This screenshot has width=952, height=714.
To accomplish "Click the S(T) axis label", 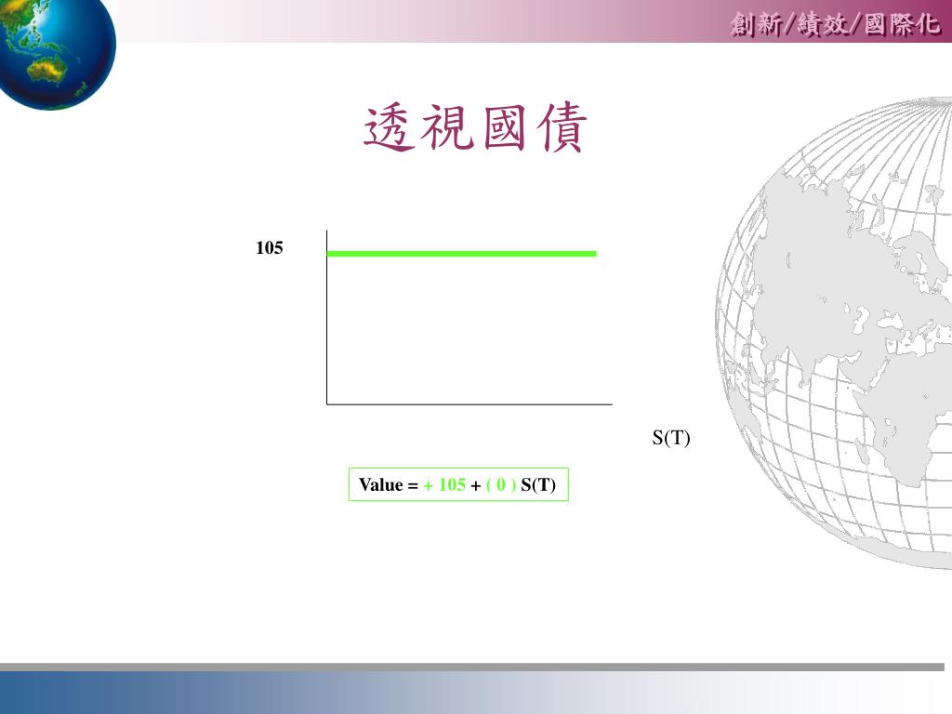I will tap(671, 437).
